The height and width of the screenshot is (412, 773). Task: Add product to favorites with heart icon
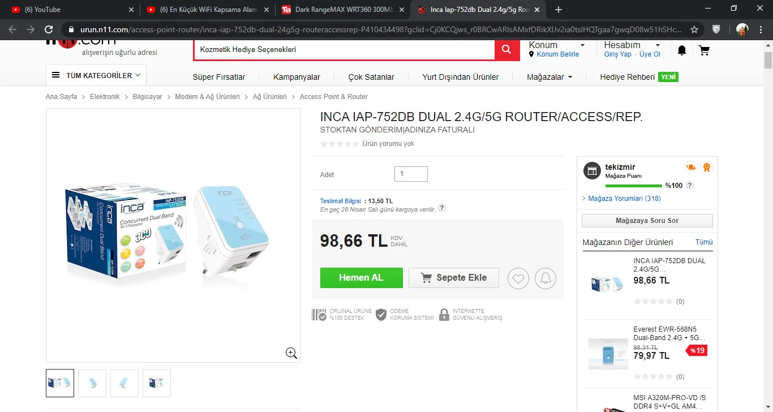click(518, 278)
